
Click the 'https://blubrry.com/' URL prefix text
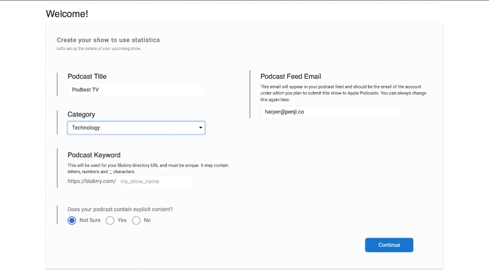(92, 181)
